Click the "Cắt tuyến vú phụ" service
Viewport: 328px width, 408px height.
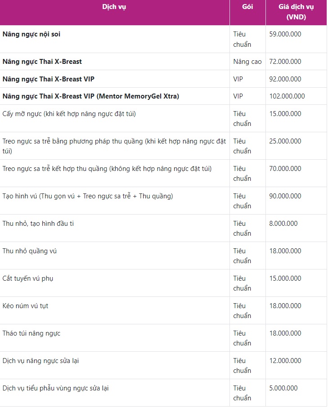(x=28, y=278)
